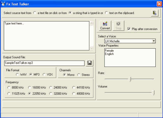Click the disabled Stop button icon
163x118 pixels.
pos(118,24)
